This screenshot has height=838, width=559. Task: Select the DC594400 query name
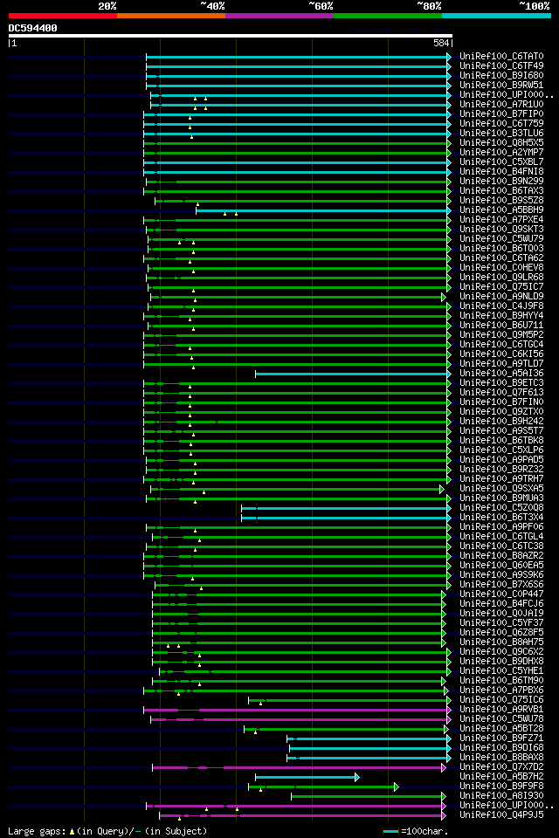point(32,28)
